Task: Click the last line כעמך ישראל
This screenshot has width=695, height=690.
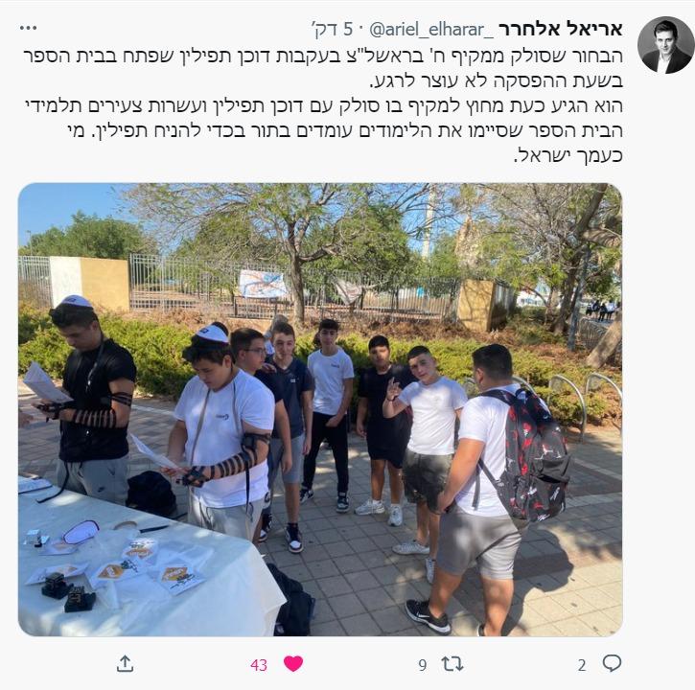Action: [x=568, y=155]
